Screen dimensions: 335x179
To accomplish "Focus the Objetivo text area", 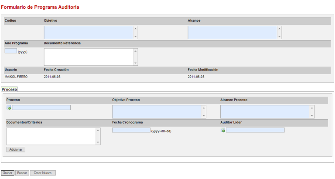I will coord(88,33).
